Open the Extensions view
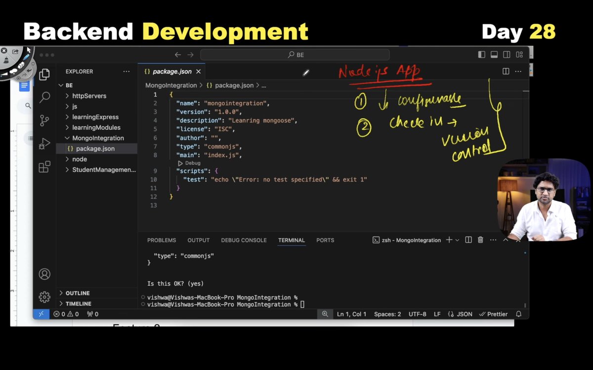 click(x=44, y=167)
